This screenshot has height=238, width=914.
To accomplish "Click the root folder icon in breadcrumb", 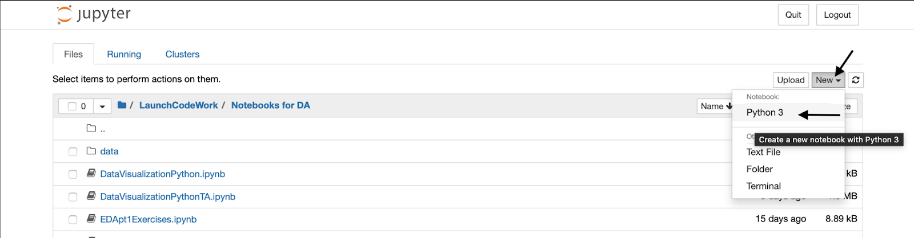I will click(122, 105).
